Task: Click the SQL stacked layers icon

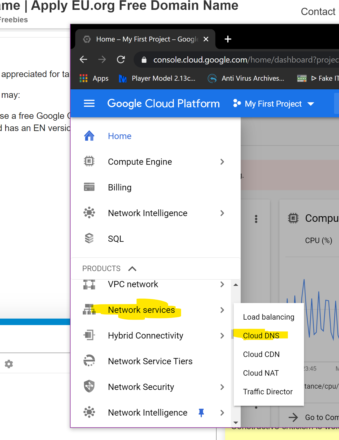Action: point(89,238)
